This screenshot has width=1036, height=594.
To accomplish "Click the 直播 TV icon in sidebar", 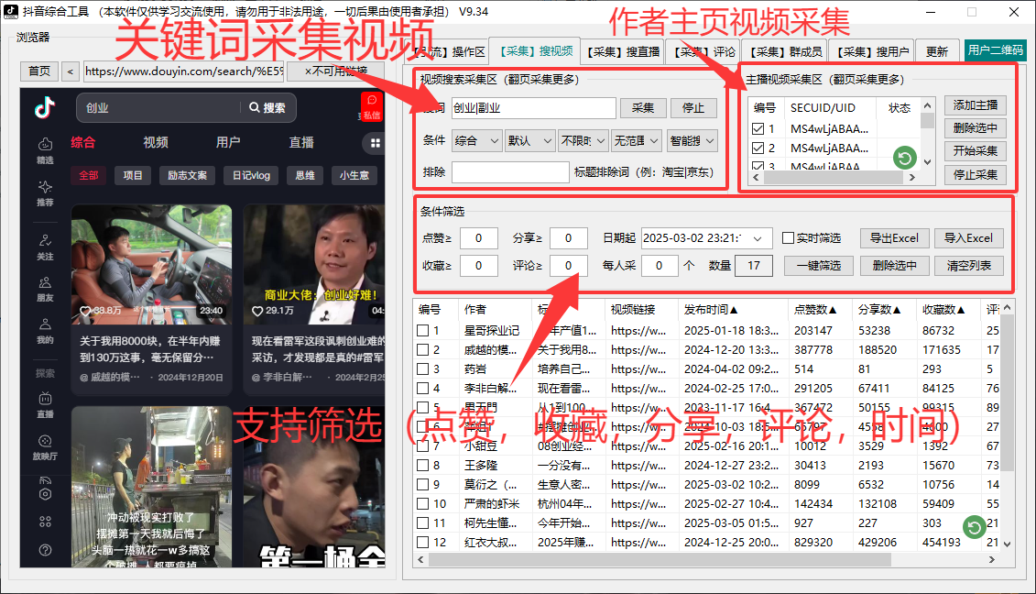I will tap(45, 403).
